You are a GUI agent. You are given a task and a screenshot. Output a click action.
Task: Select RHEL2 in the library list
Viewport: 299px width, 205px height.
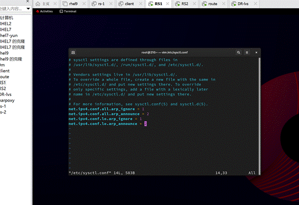(6, 24)
